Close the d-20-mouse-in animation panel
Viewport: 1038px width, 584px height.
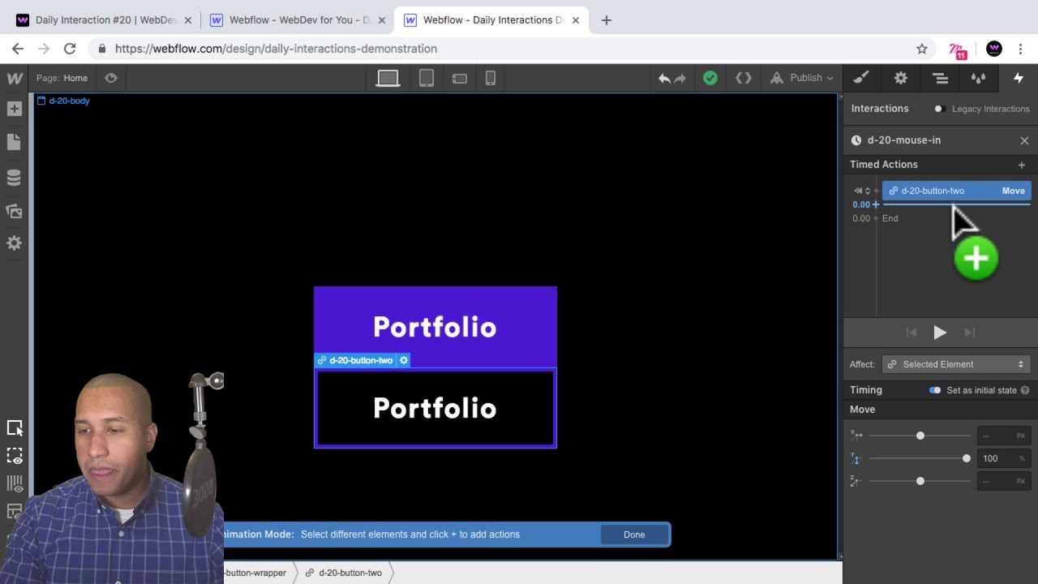[1024, 140]
